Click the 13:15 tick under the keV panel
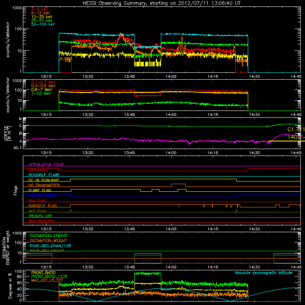 pyautogui.click(x=46, y=77)
